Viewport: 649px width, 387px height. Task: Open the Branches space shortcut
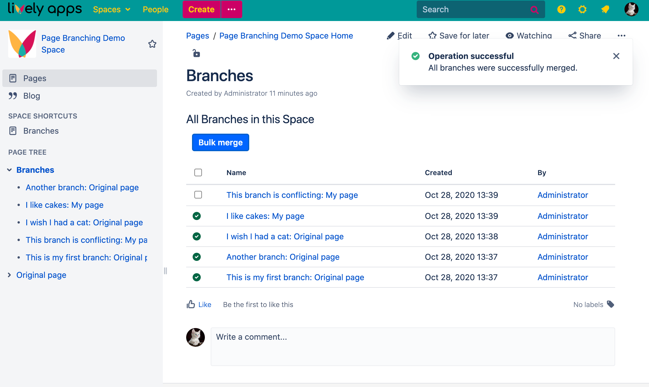click(x=41, y=131)
